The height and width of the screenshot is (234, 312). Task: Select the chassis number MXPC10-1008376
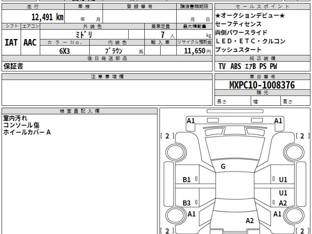(262, 85)
